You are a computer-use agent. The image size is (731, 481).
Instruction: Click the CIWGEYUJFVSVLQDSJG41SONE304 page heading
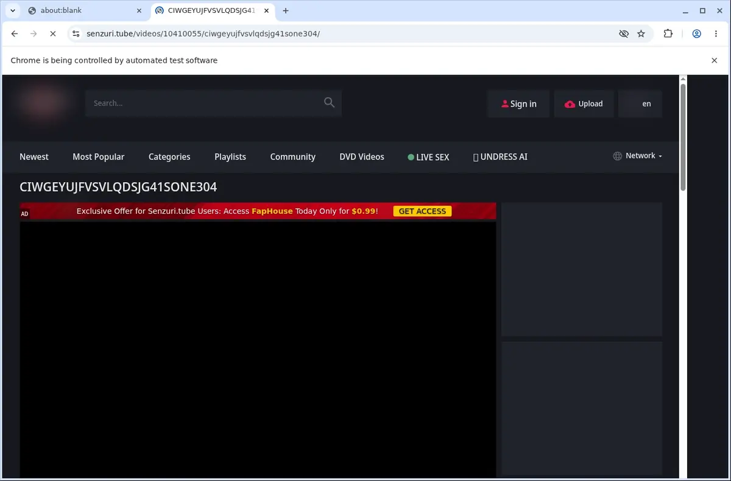[x=118, y=187]
